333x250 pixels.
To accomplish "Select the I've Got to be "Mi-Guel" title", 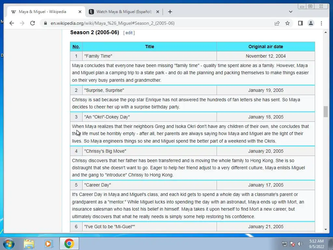I will pyautogui.click(x=110, y=227).
